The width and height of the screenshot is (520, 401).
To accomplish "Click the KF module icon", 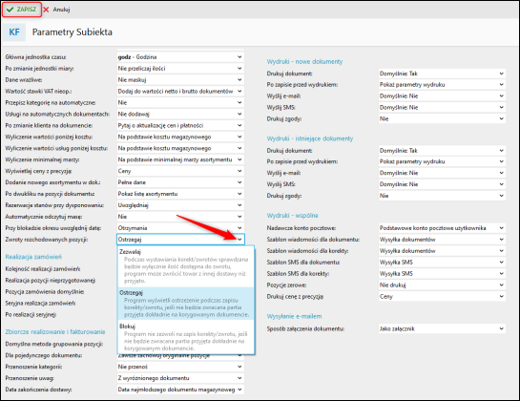I will (14, 32).
